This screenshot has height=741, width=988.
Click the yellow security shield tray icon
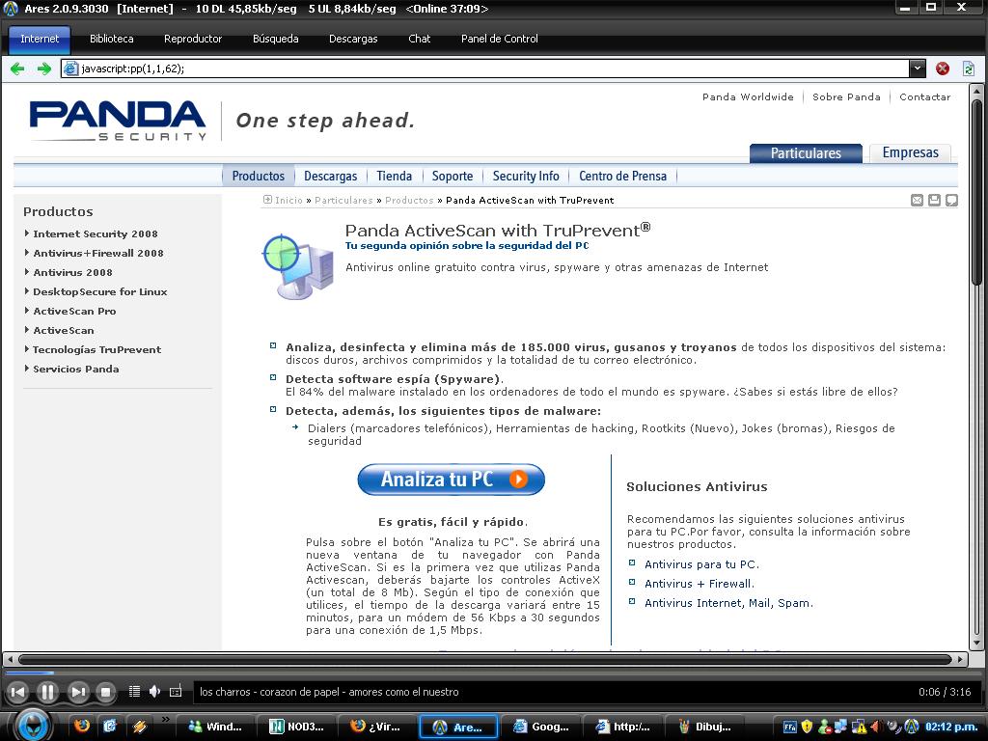807,727
